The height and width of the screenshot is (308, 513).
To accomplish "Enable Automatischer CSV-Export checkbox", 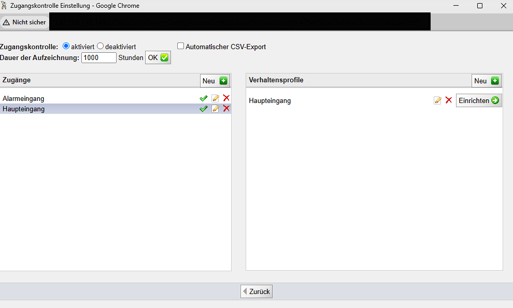I will (x=181, y=46).
